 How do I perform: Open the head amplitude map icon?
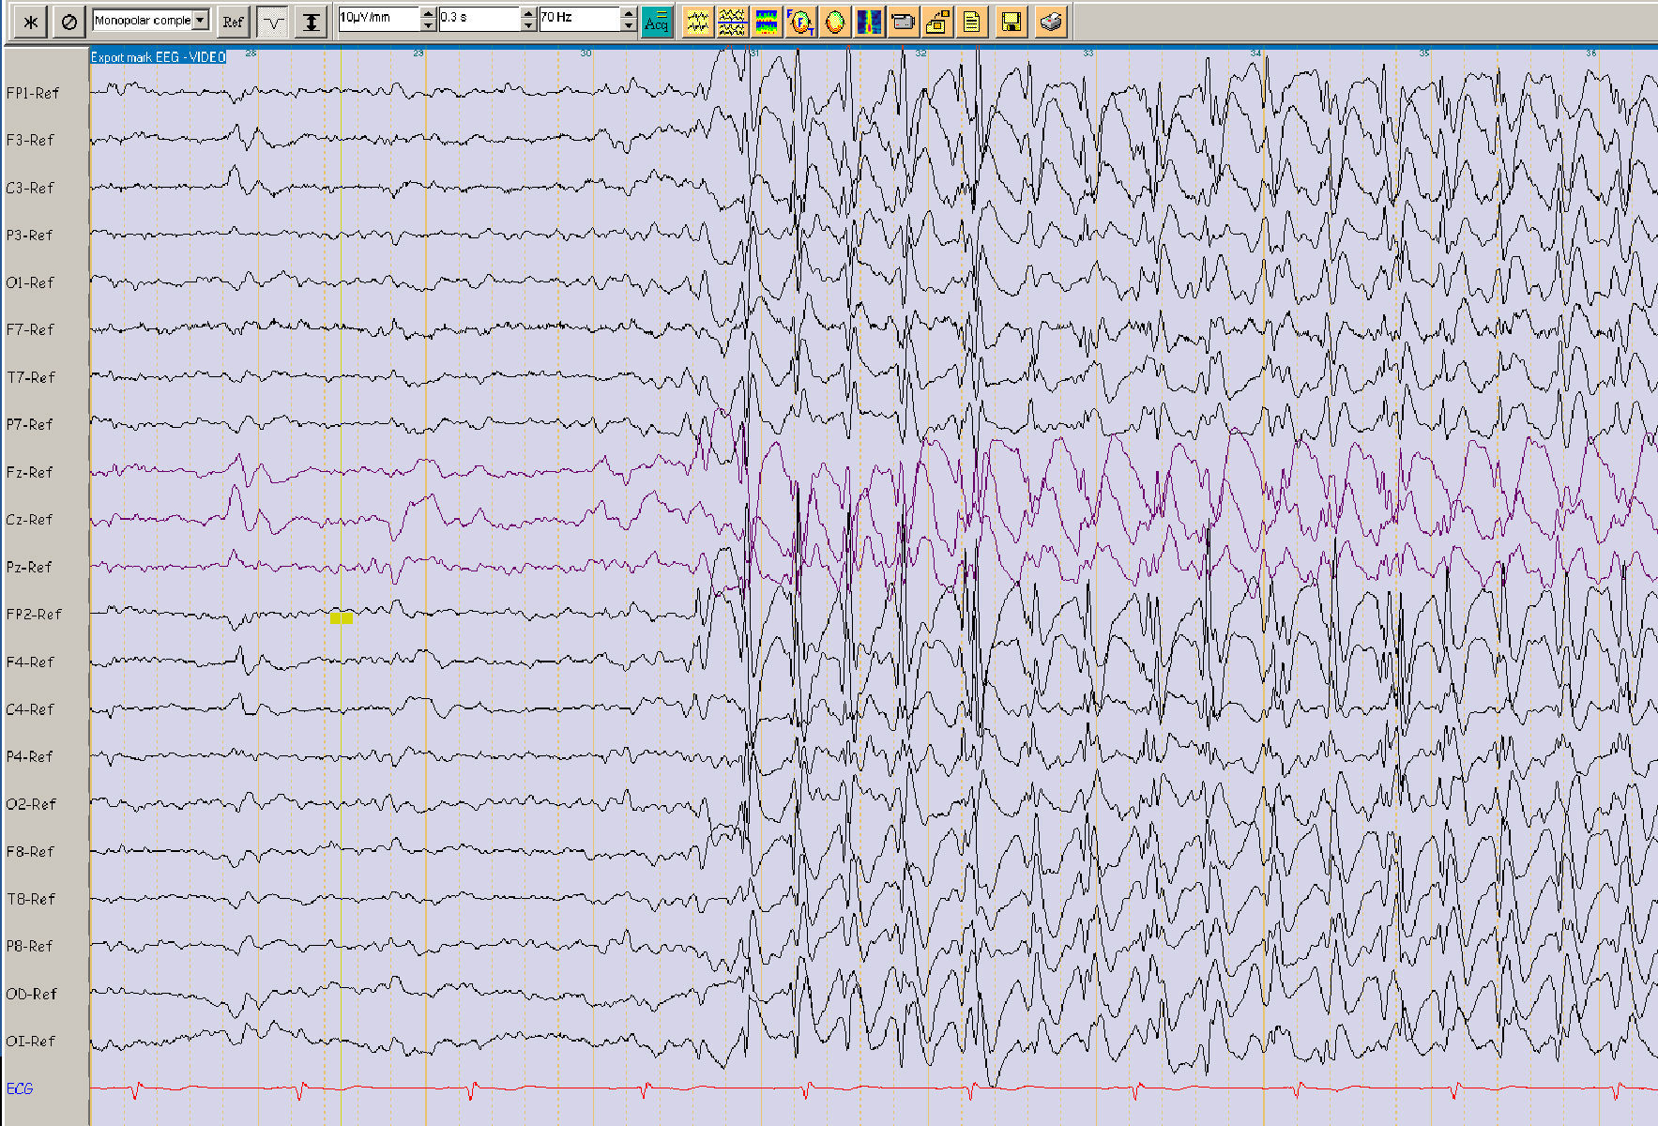(834, 22)
